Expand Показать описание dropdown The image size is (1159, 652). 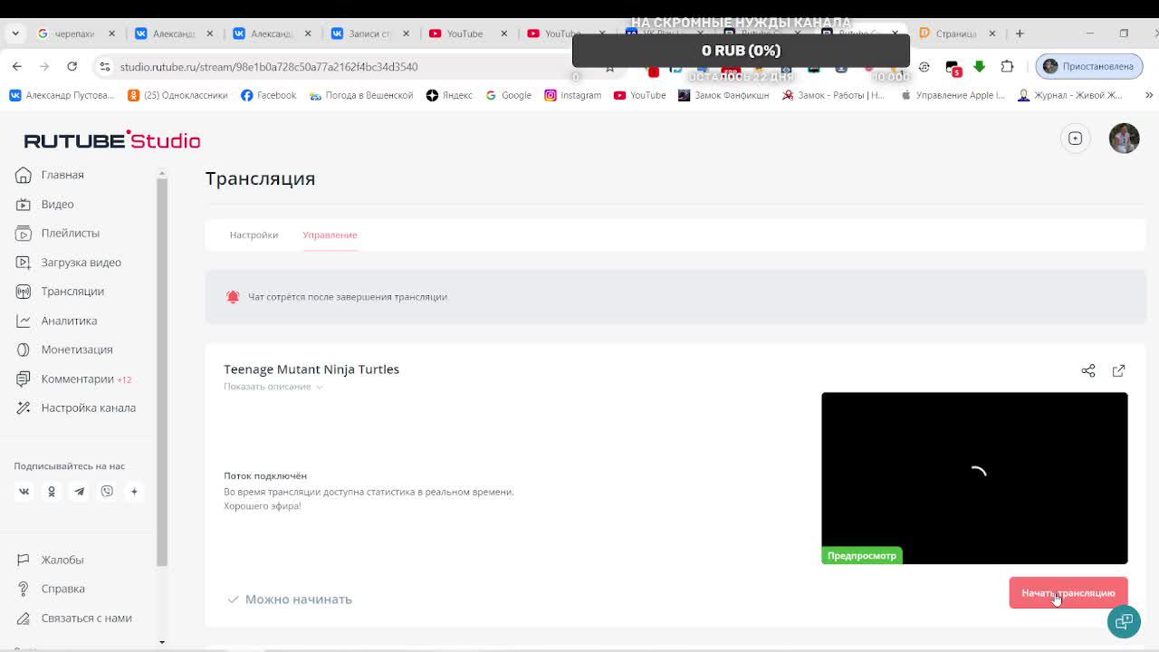[273, 387]
